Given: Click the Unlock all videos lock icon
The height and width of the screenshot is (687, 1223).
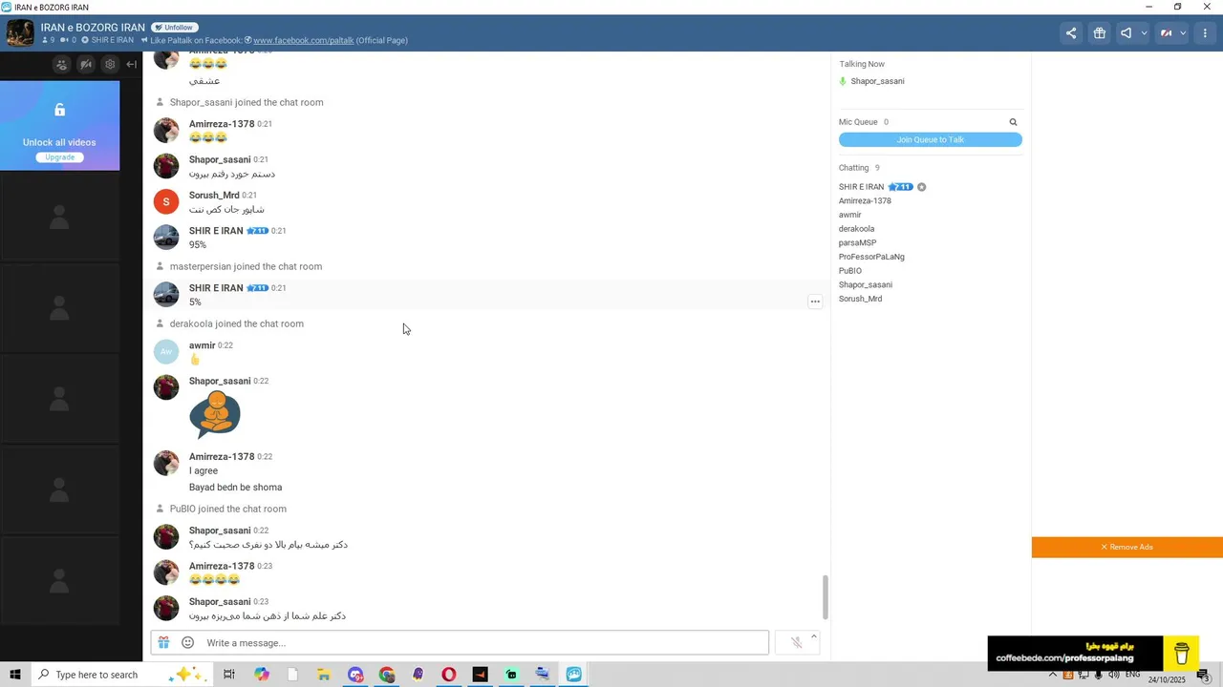Looking at the screenshot, I should 59,111.
